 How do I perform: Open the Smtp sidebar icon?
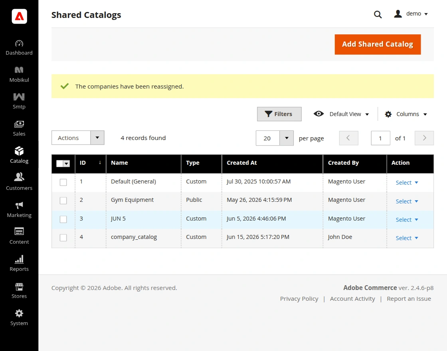[19, 97]
